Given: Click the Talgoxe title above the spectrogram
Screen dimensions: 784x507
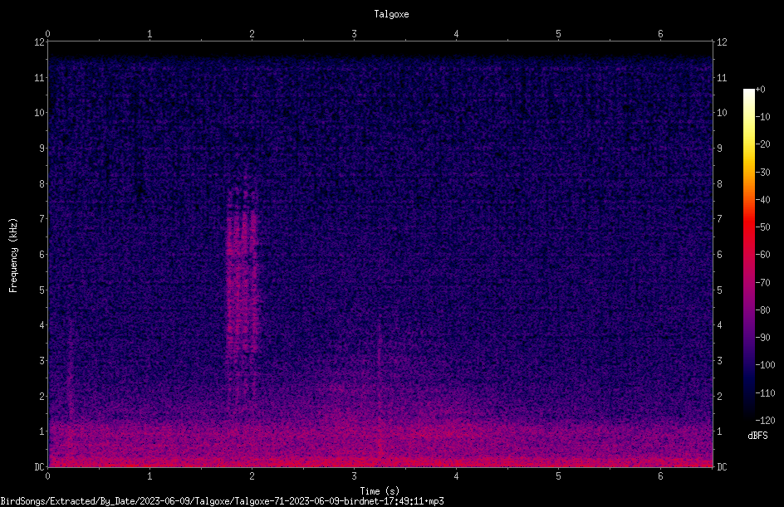Looking at the screenshot, I should pyautogui.click(x=391, y=14).
